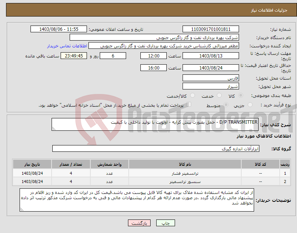Click the remaining days field showing 6
This screenshot has width=297, height=233.
click(113, 56)
